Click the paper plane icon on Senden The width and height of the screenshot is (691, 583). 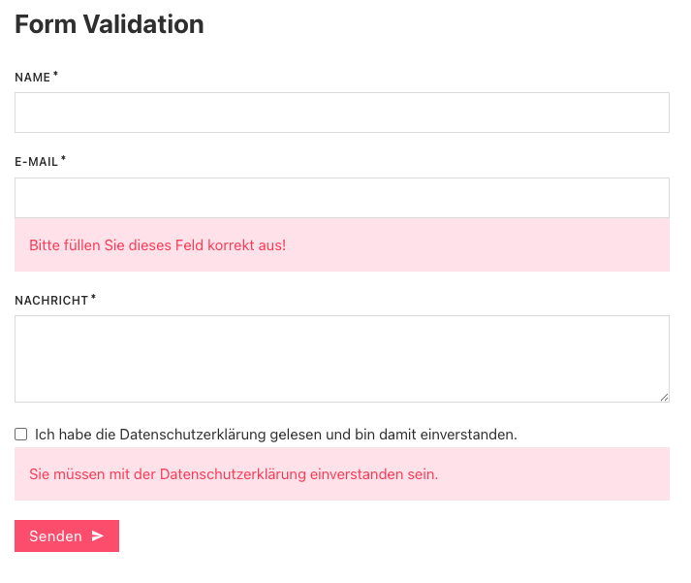pos(97,536)
